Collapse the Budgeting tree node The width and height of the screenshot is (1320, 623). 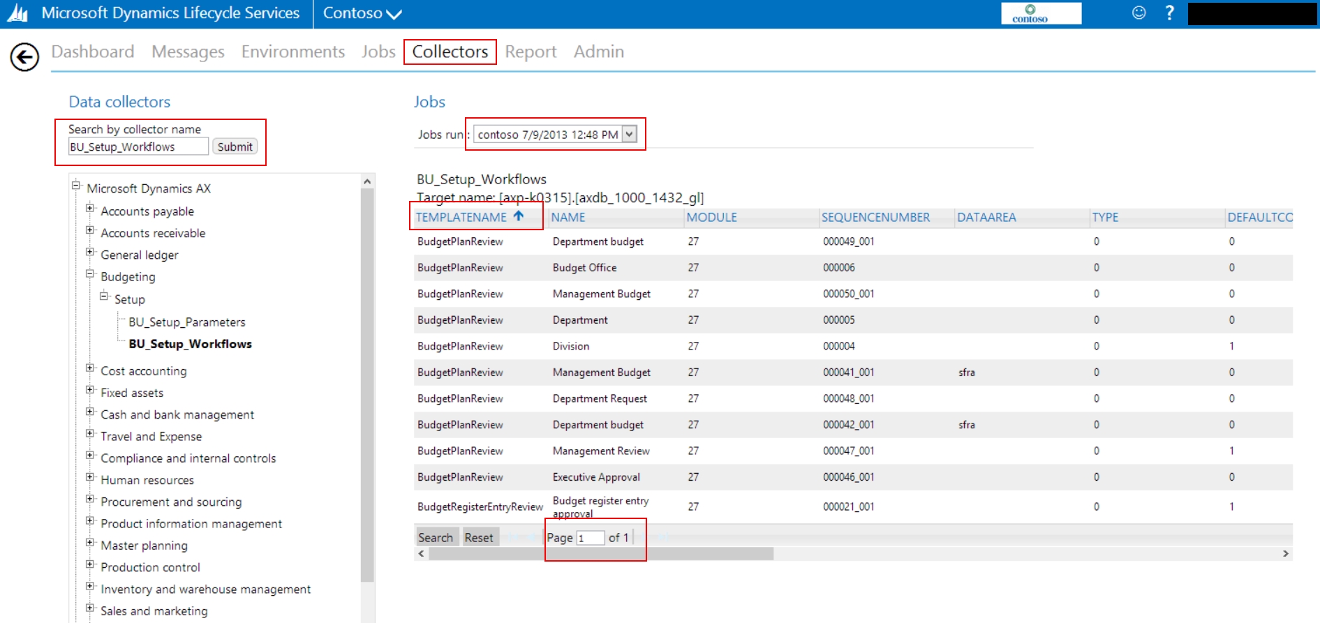click(x=90, y=274)
